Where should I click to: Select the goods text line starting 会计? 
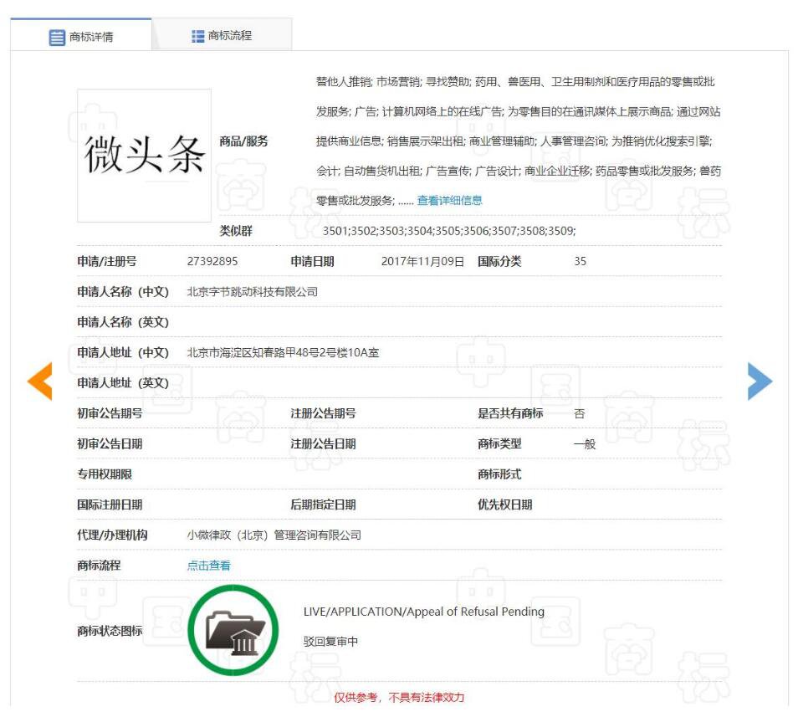[x=519, y=171]
